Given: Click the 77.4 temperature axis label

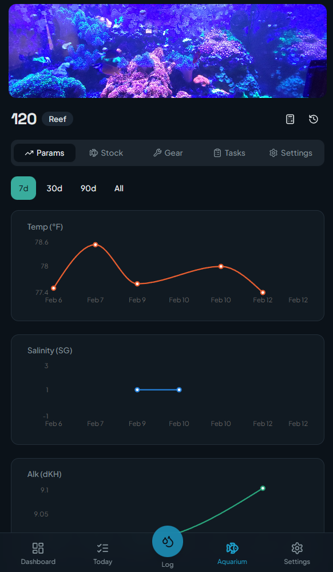Looking at the screenshot, I should click(x=42, y=293).
